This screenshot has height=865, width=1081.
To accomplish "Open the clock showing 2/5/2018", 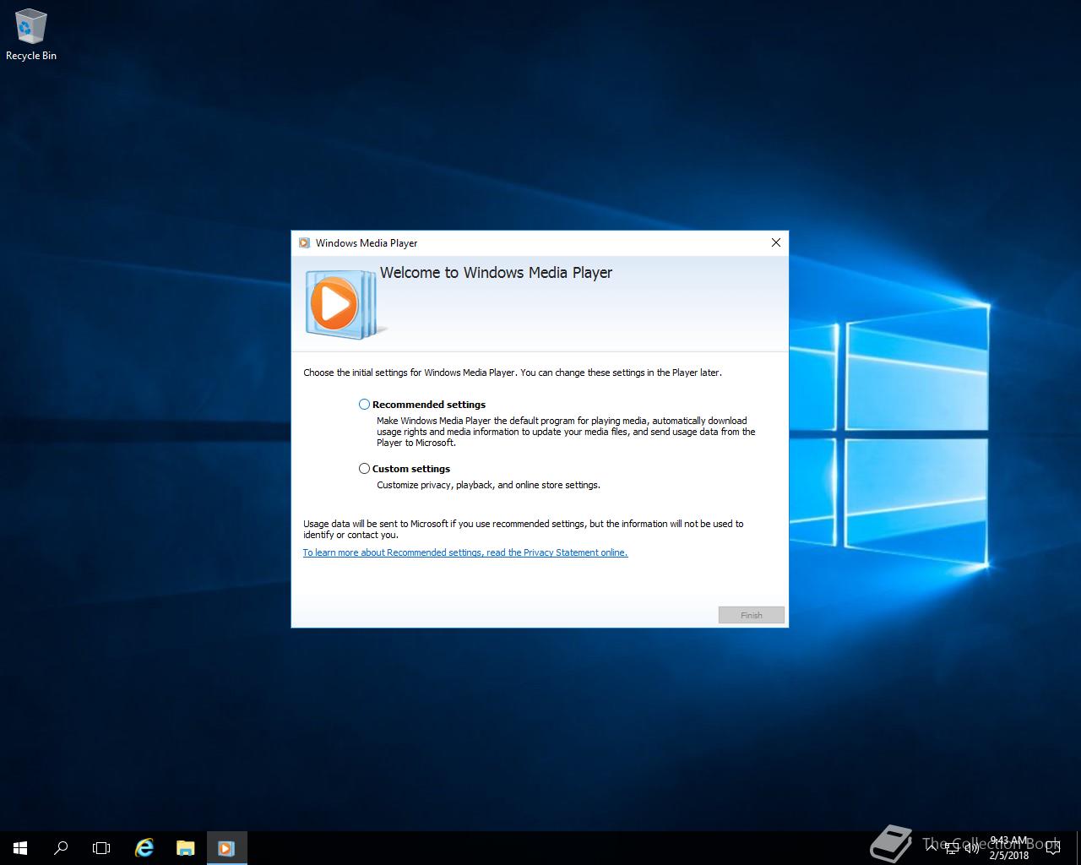I will pos(1009,848).
